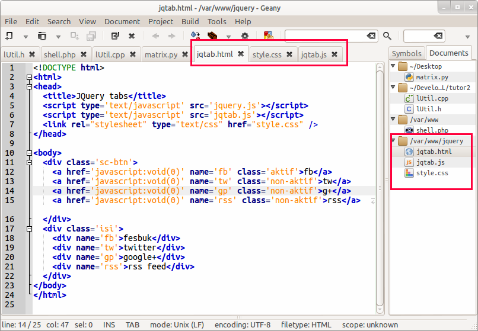Open the toolbar overflow dropdown arrow
This screenshot has width=478, height=331.
point(467,37)
